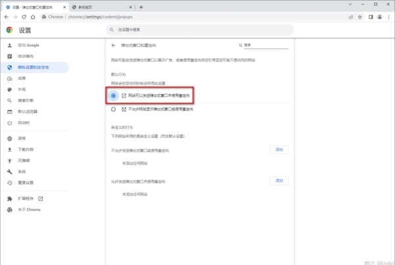Image resolution: width=395 pixels, height=265 pixels.
Task: Open 重置设置 sidebar item
Action: pos(35,183)
